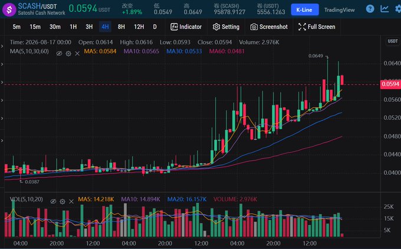Click the USDT price axis unit label
The width and height of the screenshot is (401, 249).
393,41
